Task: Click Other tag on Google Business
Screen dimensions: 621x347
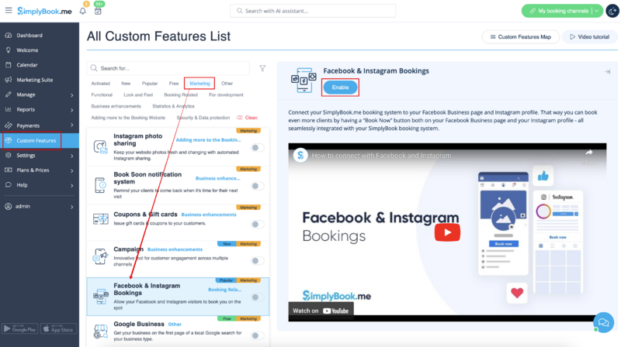Action: pos(175,324)
